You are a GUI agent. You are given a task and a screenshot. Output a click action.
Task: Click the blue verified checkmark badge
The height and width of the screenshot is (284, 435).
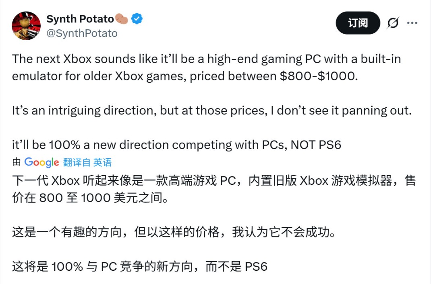pyautogui.click(x=136, y=18)
